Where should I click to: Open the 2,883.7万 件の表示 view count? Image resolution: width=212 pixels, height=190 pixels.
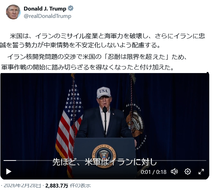click(x=68, y=186)
